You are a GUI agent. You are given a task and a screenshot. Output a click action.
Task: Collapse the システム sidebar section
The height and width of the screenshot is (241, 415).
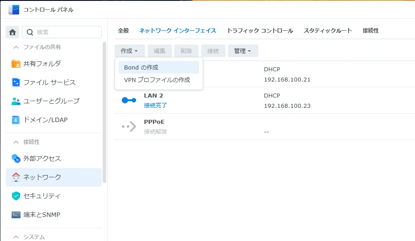[x=16, y=237]
